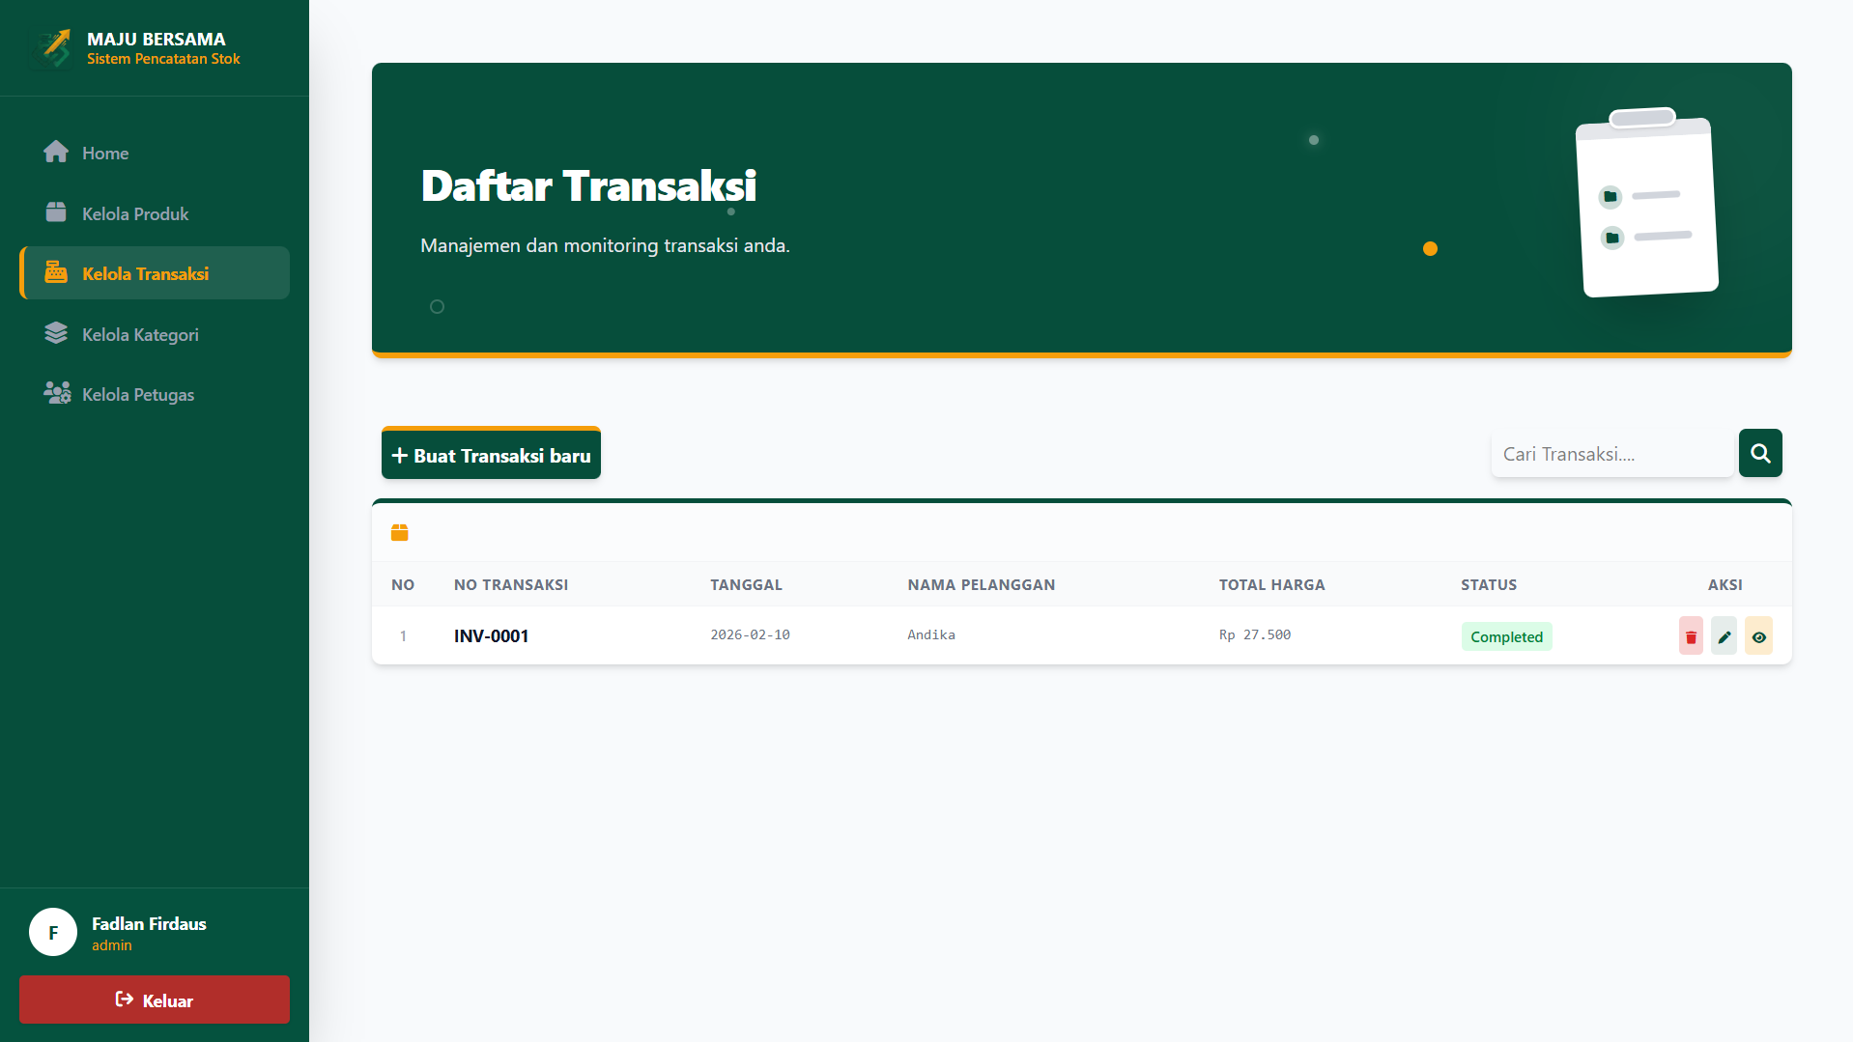Click the Completed status badge
The height and width of the screenshot is (1042, 1853).
click(x=1506, y=636)
